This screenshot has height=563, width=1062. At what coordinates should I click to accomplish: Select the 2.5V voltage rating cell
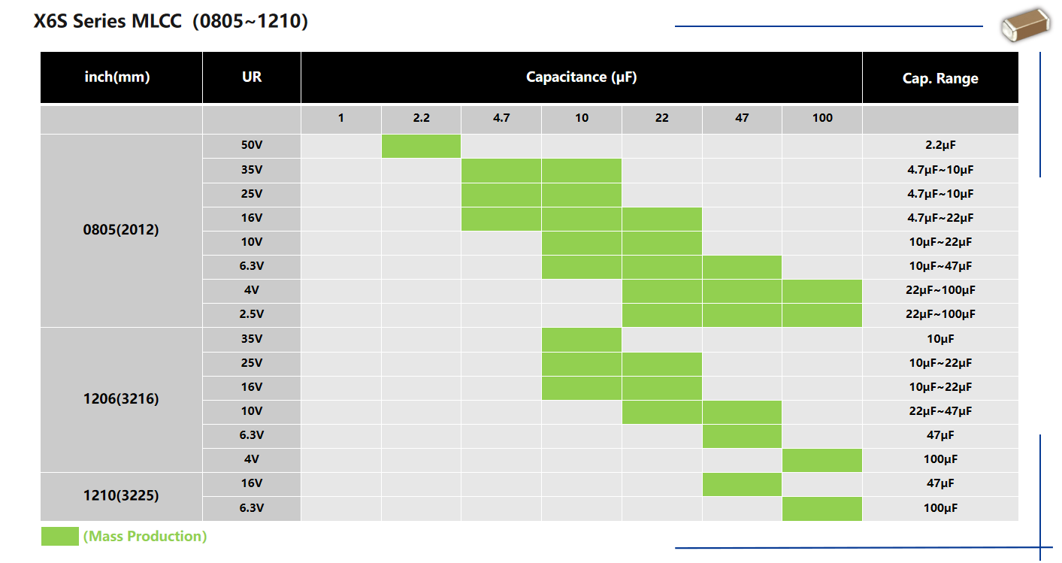click(251, 314)
